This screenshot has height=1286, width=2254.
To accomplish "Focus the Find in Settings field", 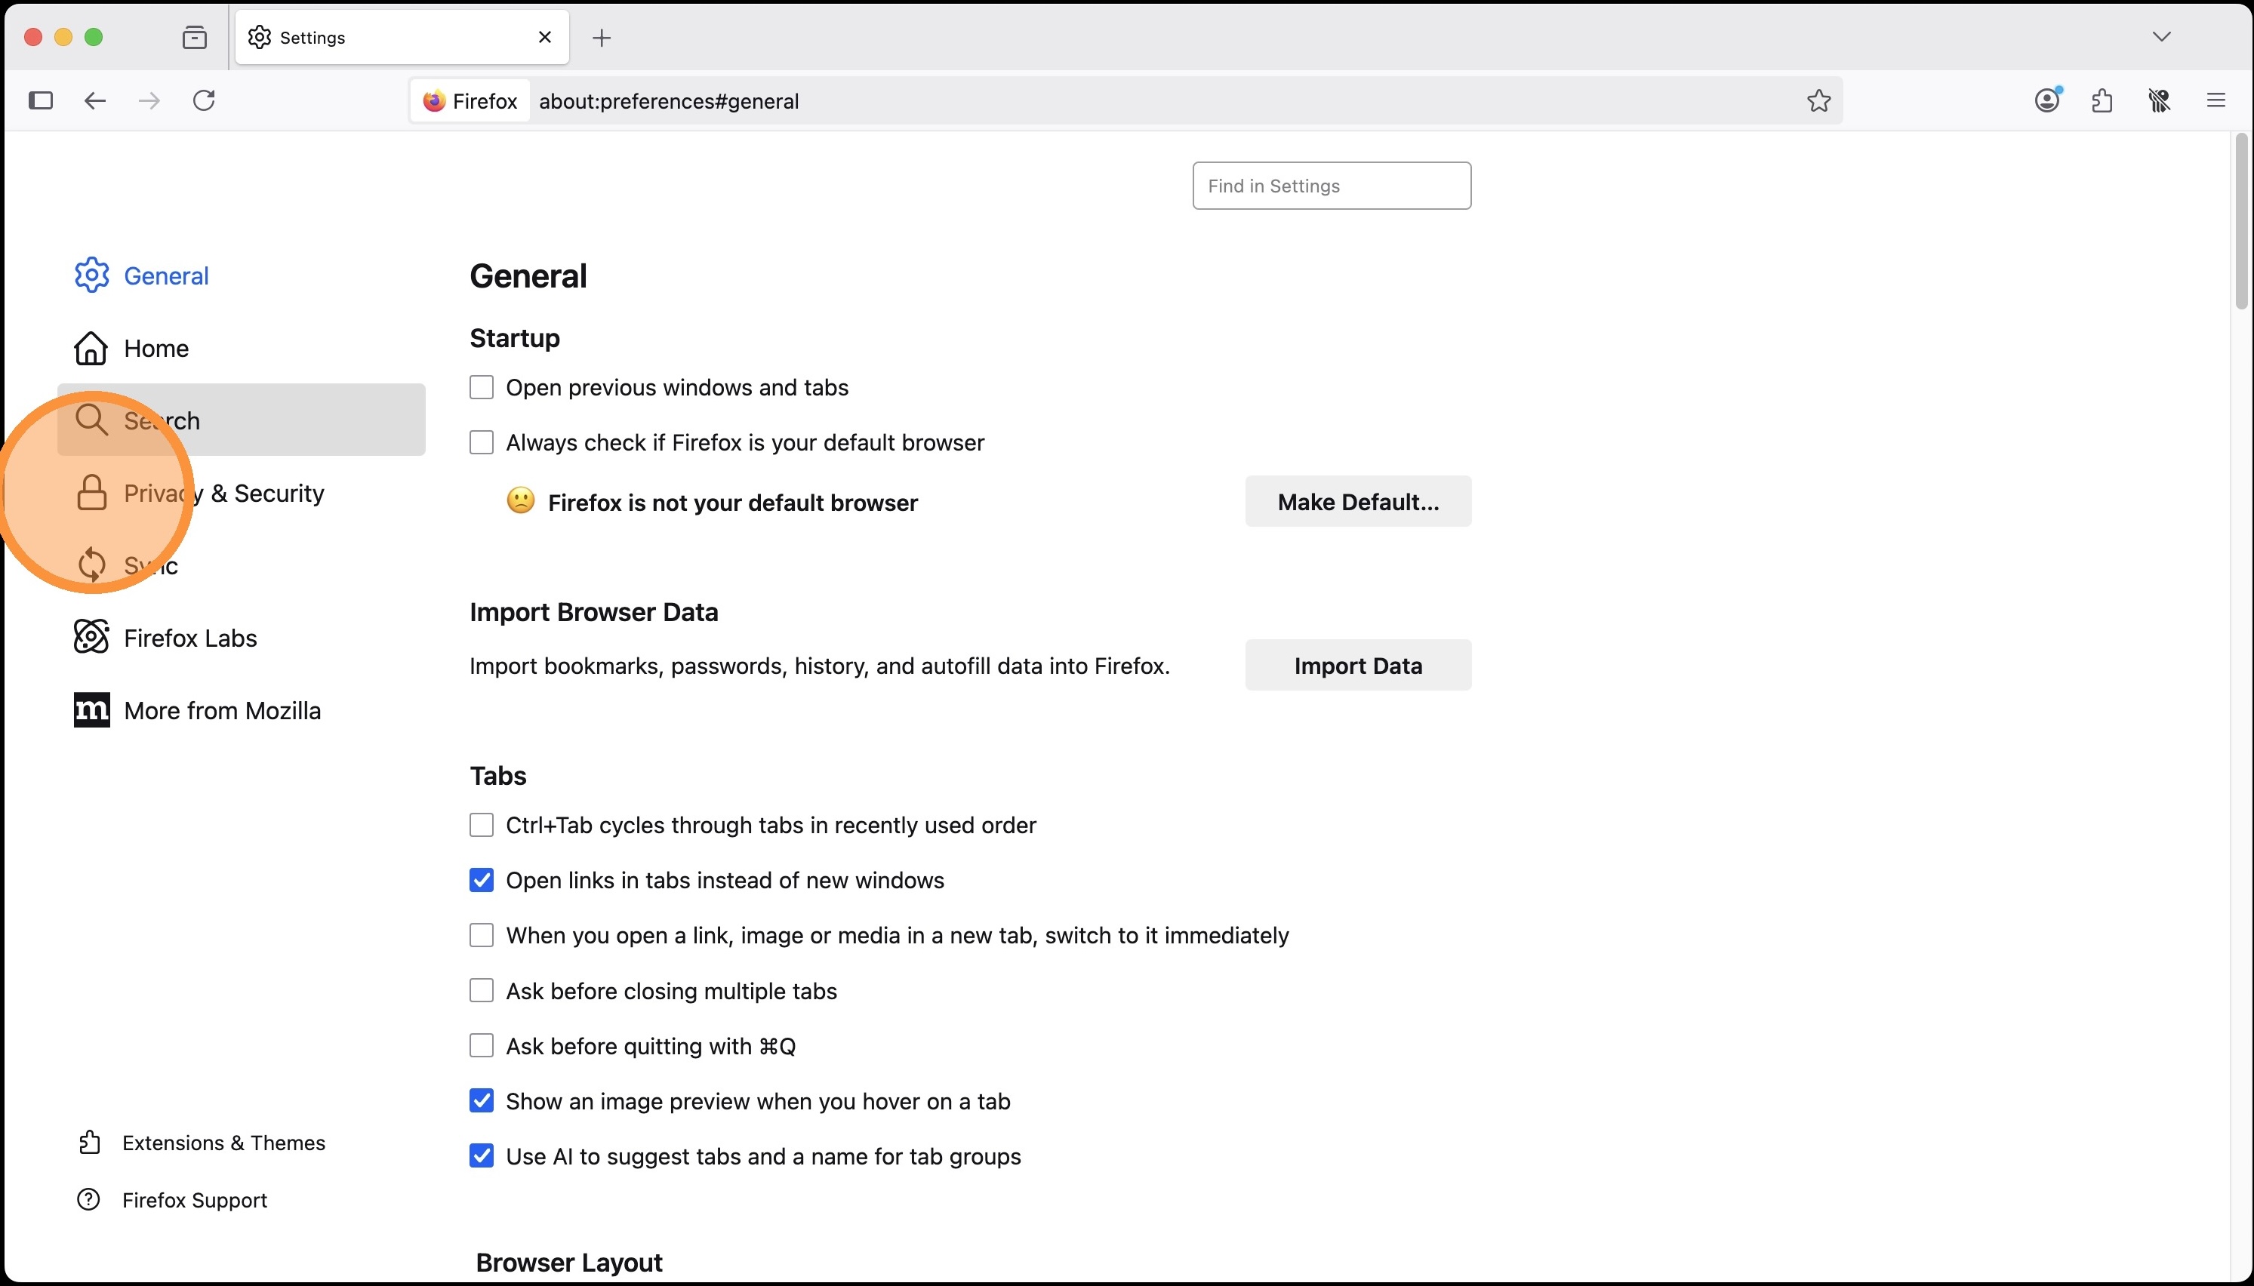I will [1332, 186].
